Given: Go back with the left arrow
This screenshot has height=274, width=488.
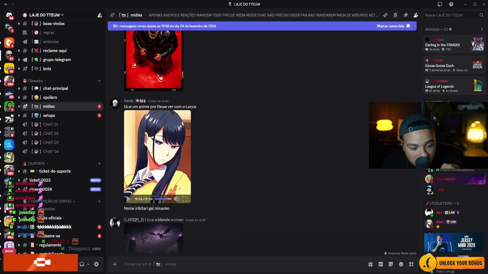Looking at the screenshot, I should 6,4.
